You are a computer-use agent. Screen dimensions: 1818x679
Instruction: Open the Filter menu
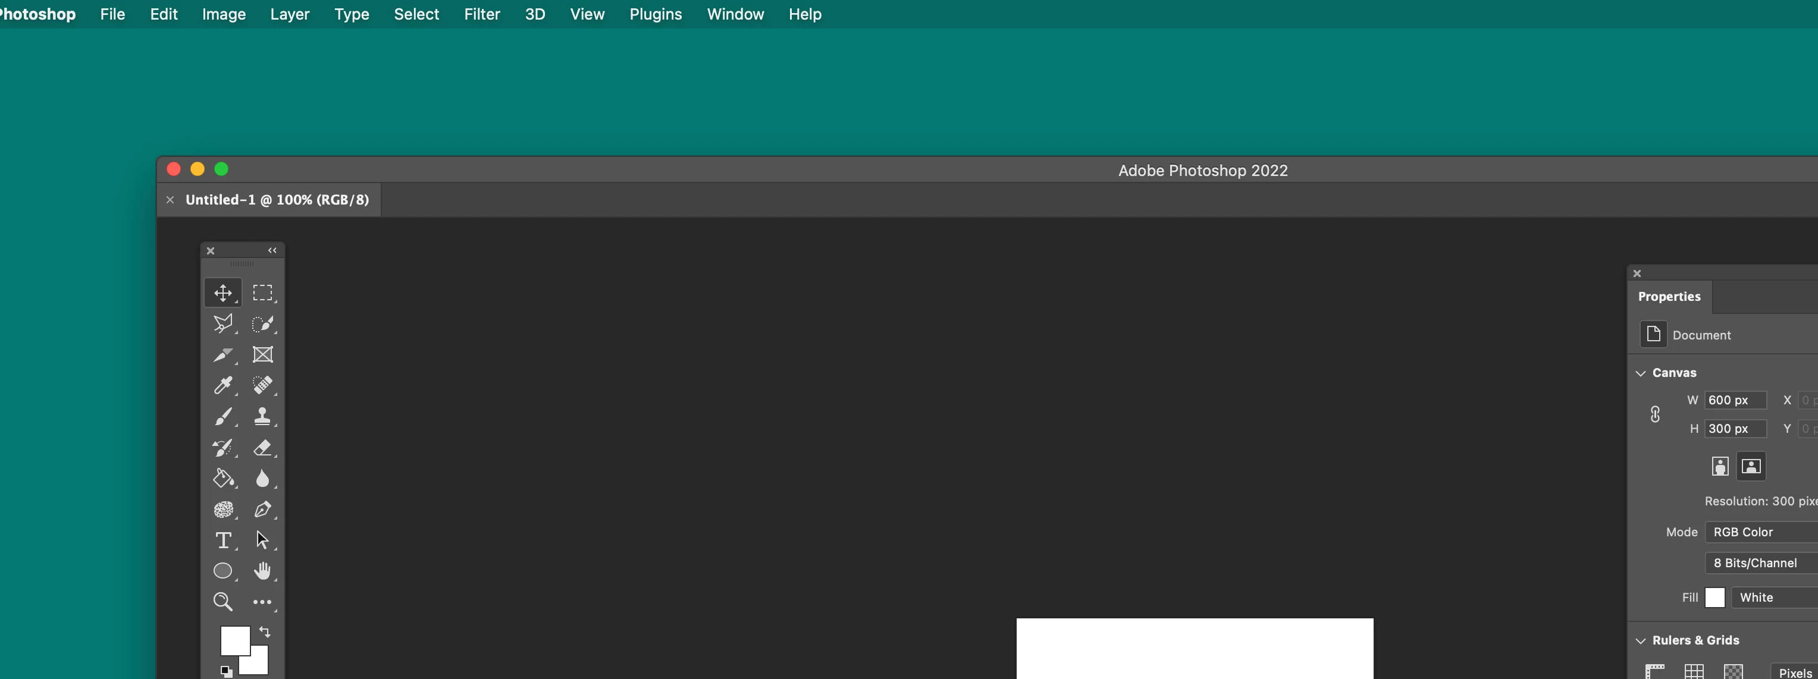point(481,14)
